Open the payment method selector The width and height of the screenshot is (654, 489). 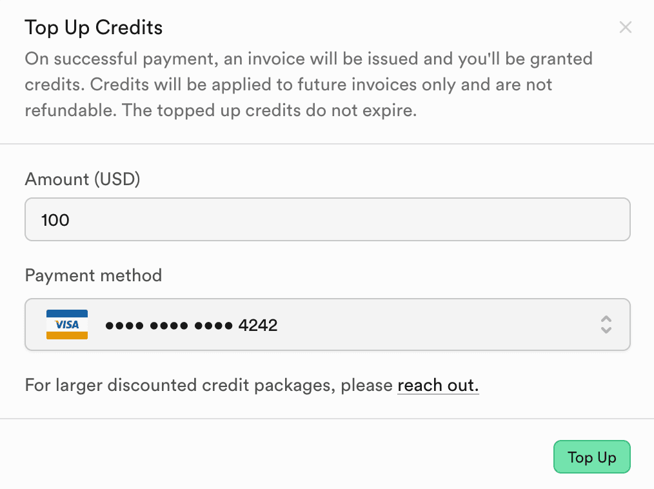point(327,324)
